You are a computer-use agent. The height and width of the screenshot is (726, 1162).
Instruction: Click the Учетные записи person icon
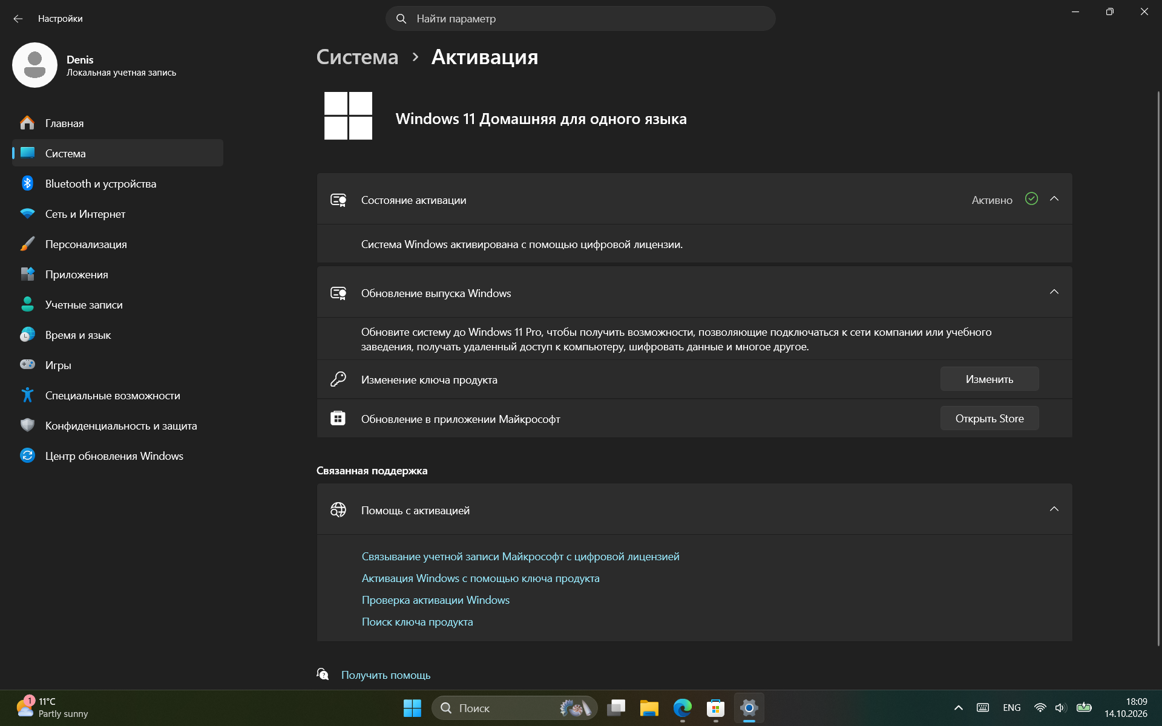pyautogui.click(x=27, y=304)
